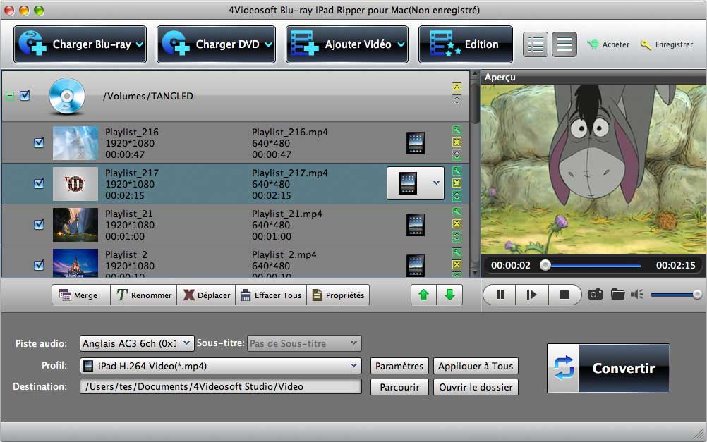Uncheck the /Volumes/TANGLED disc checkbox
This screenshot has width=707, height=442.
tap(25, 95)
